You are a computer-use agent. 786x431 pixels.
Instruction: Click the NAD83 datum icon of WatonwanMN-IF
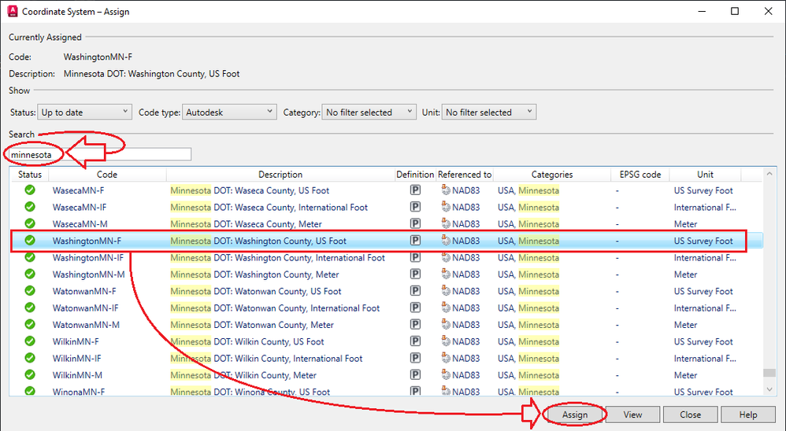click(446, 308)
